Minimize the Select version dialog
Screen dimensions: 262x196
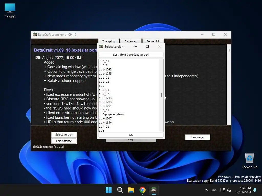(136, 46)
